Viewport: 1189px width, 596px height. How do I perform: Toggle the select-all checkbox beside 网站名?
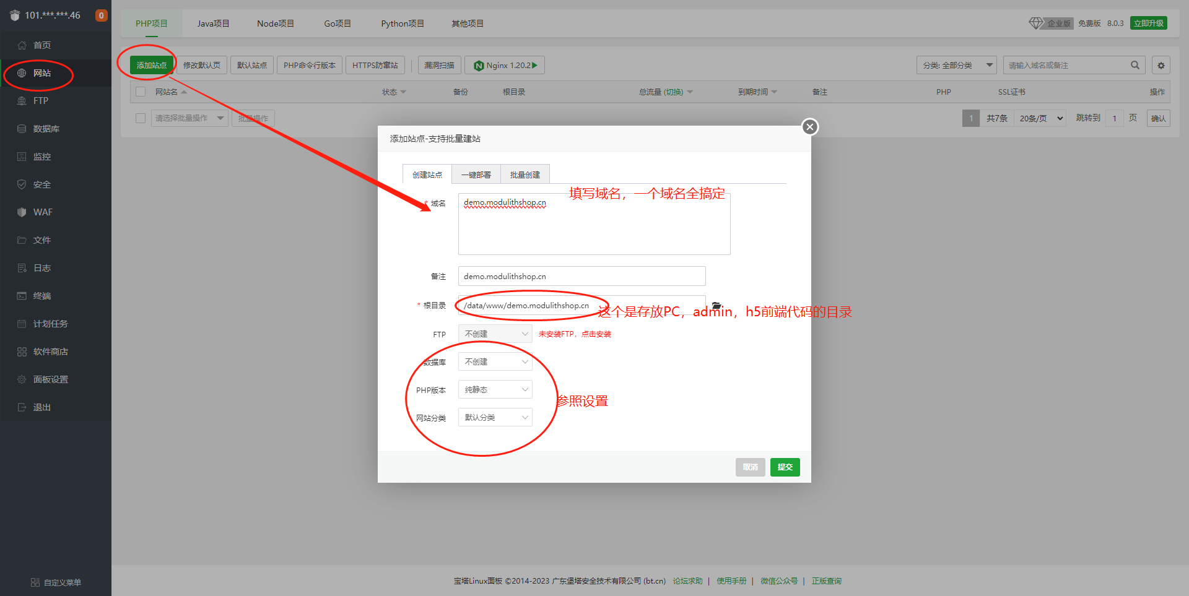pos(141,92)
